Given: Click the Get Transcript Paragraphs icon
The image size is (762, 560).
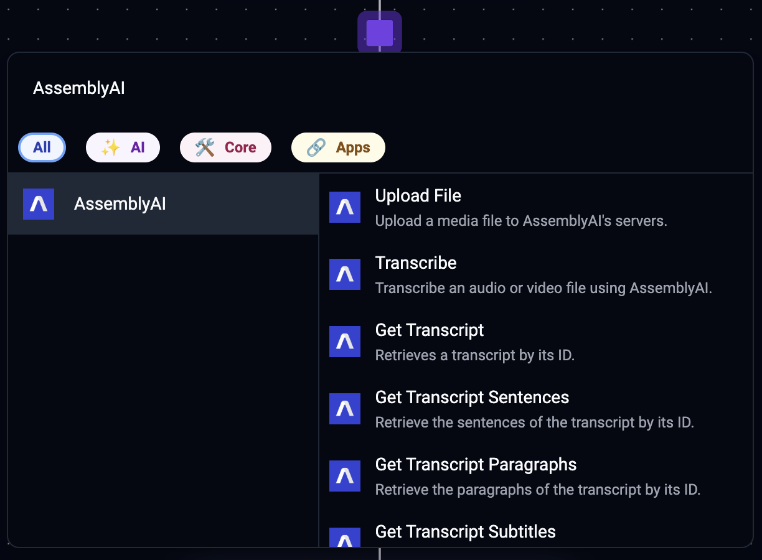Looking at the screenshot, I should [345, 476].
